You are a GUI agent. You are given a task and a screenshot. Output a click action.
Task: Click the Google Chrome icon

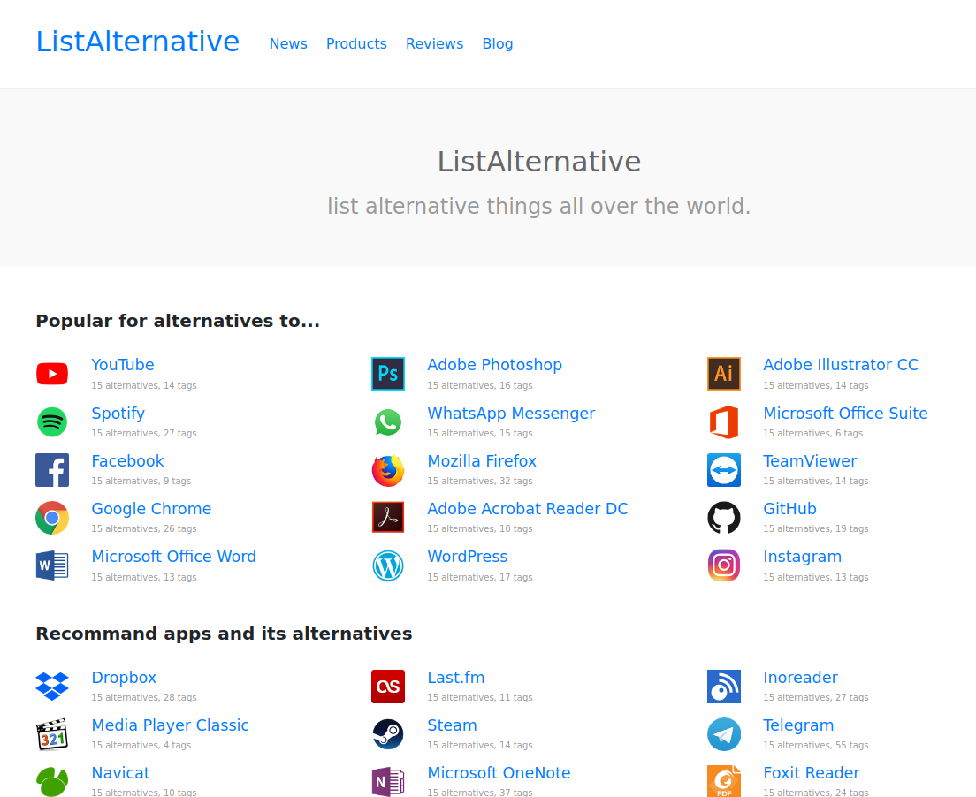tap(52, 518)
